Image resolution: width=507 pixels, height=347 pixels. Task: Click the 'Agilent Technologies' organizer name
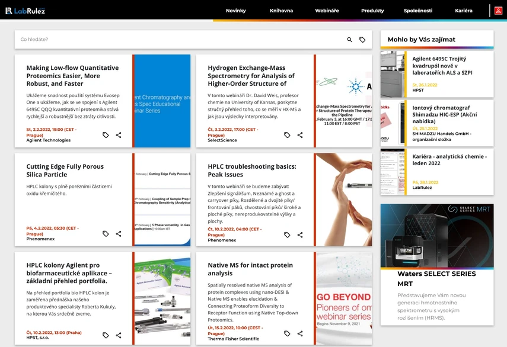(x=48, y=140)
